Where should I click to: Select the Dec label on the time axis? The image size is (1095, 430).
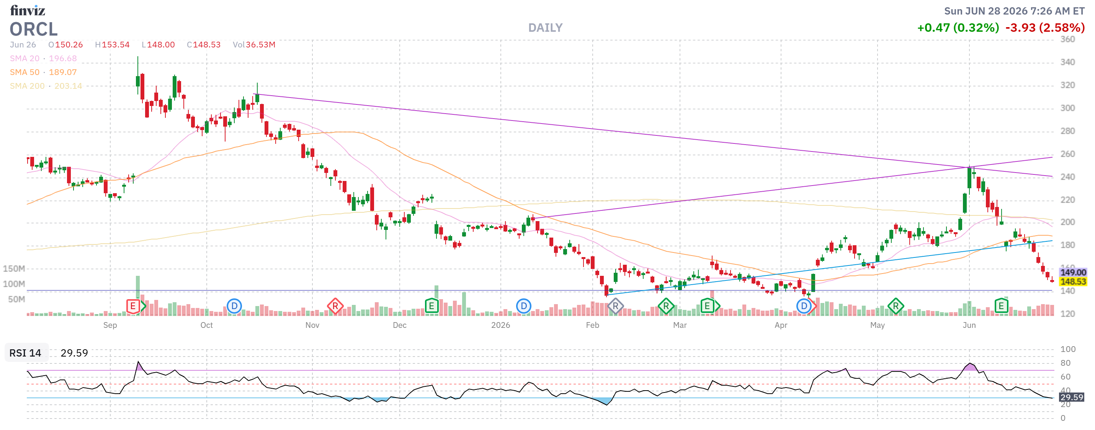400,325
